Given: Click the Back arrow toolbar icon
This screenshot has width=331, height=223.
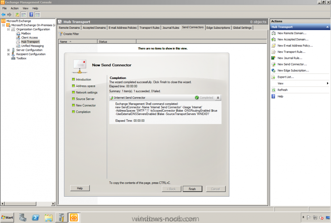Looking at the screenshot, I should [3, 15].
